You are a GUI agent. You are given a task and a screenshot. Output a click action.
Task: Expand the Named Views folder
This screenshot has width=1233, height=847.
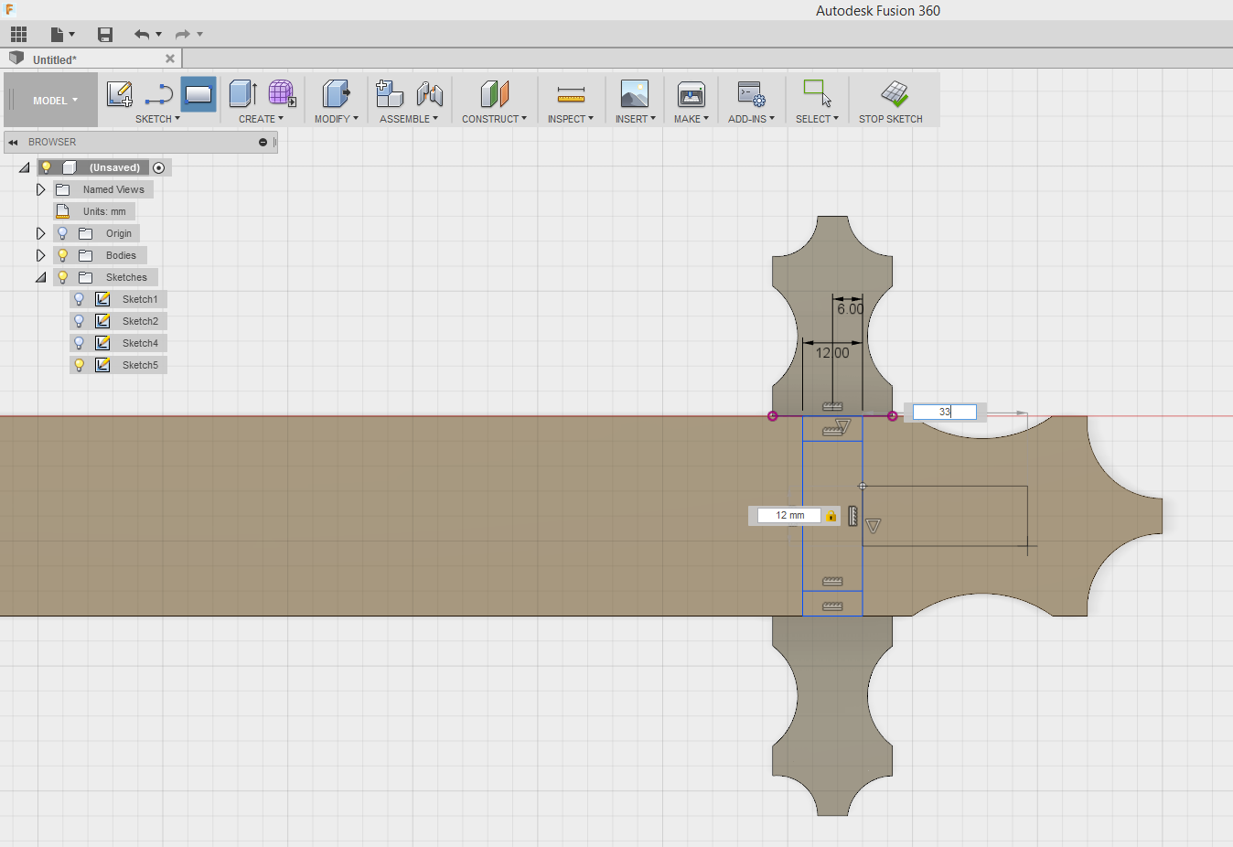pyautogui.click(x=40, y=189)
